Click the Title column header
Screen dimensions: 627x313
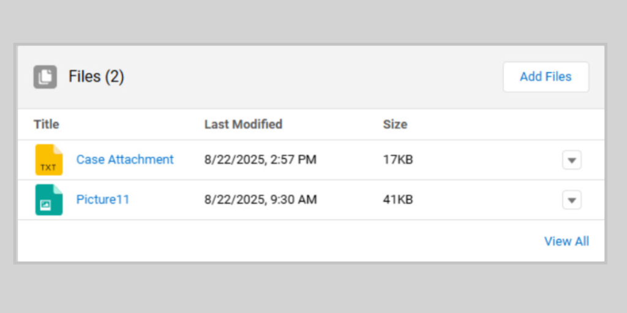[46, 124]
